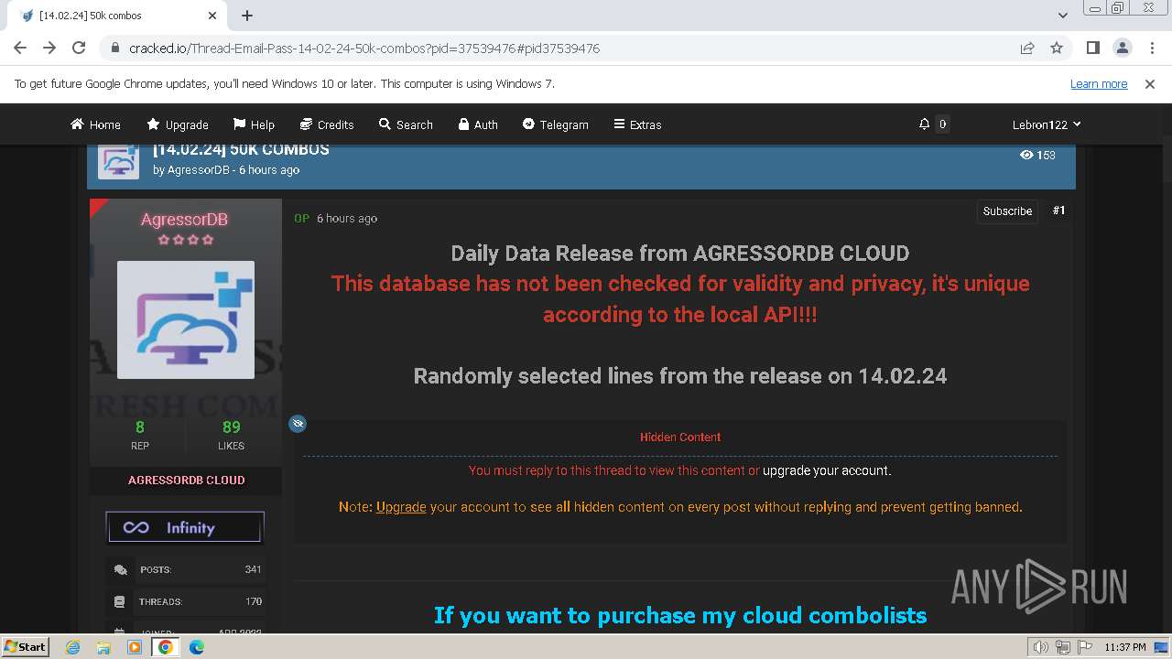Click the threads icon in user stats
Viewport: 1172px width, 659px height.
click(x=119, y=601)
